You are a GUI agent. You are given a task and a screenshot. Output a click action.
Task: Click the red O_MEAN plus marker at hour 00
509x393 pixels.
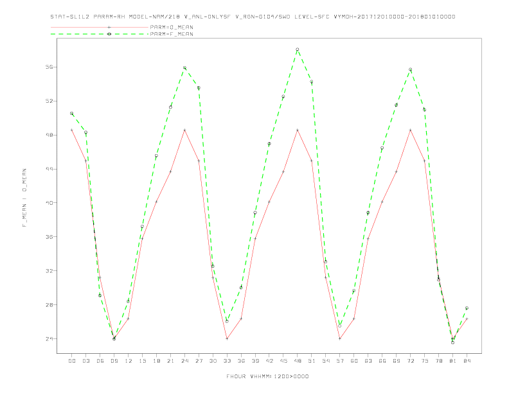coord(72,130)
